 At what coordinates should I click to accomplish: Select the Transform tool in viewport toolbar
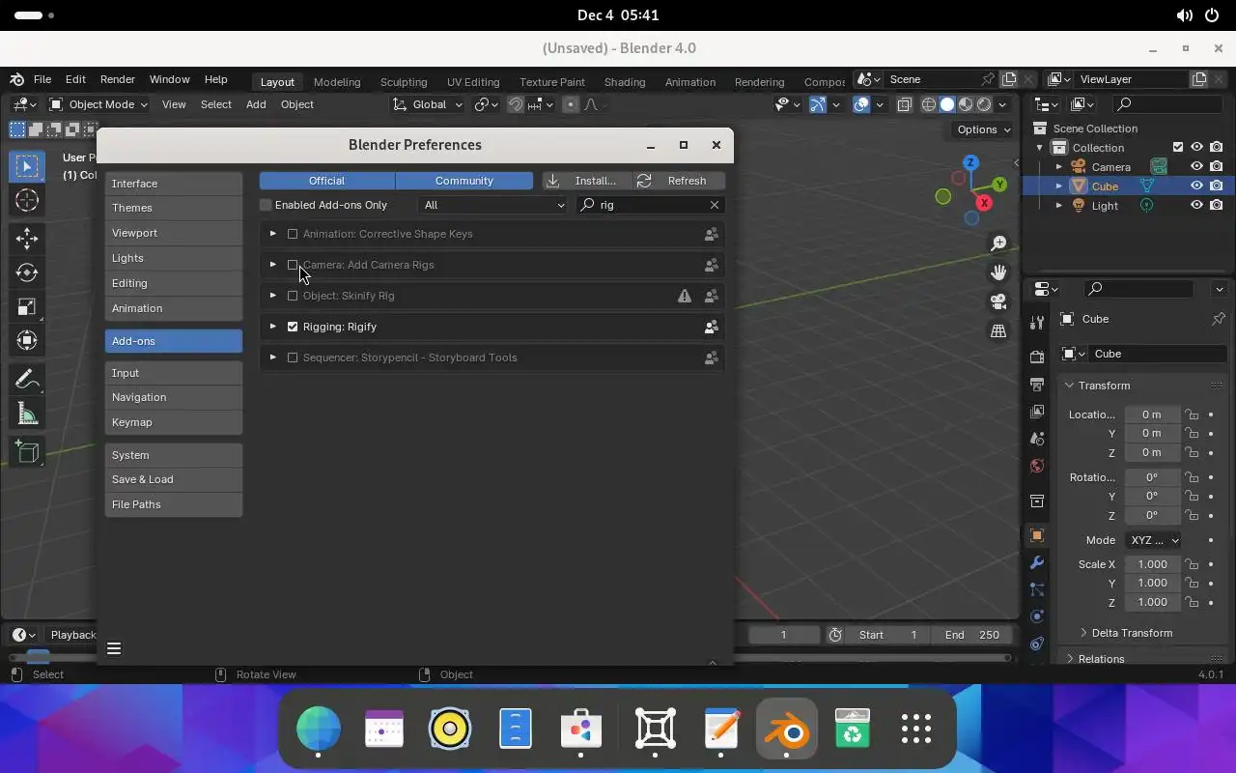tap(27, 340)
